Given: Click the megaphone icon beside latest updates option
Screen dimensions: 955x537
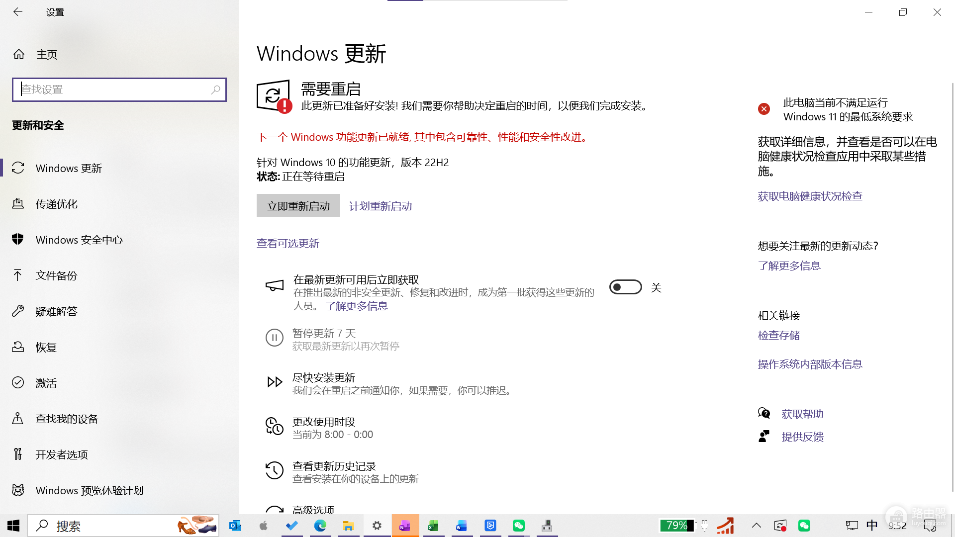Looking at the screenshot, I should [275, 285].
